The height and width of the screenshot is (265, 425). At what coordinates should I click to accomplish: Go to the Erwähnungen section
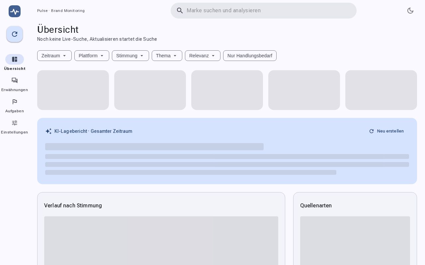[15, 84]
